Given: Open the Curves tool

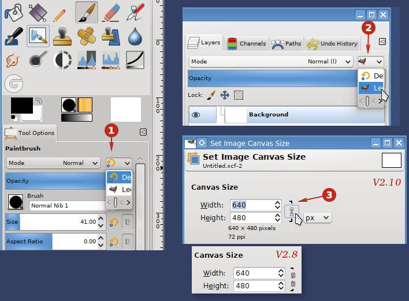Looking at the screenshot, I should tap(135, 60).
